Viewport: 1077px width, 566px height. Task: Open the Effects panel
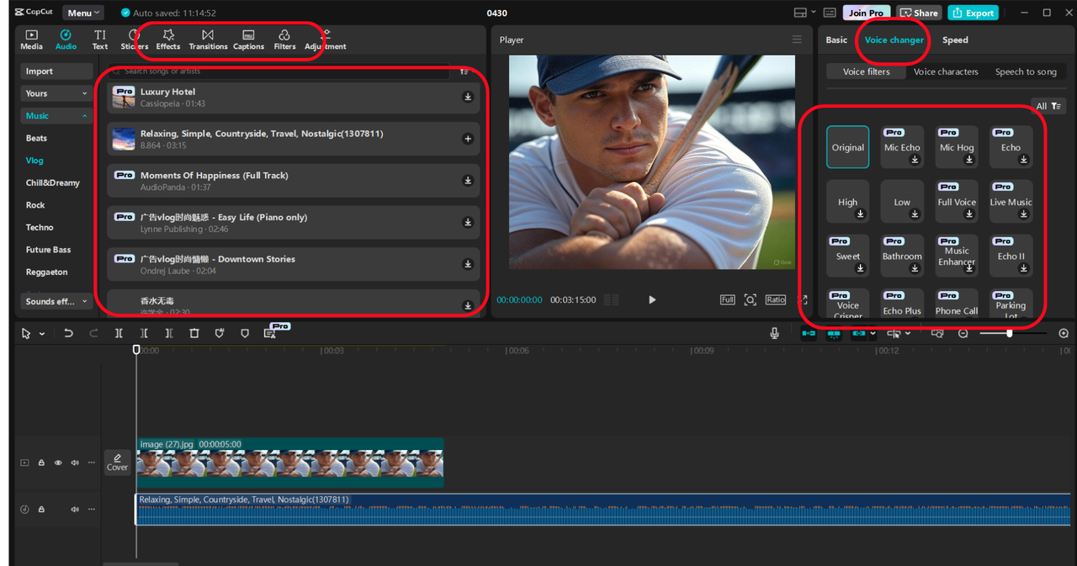[168, 40]
